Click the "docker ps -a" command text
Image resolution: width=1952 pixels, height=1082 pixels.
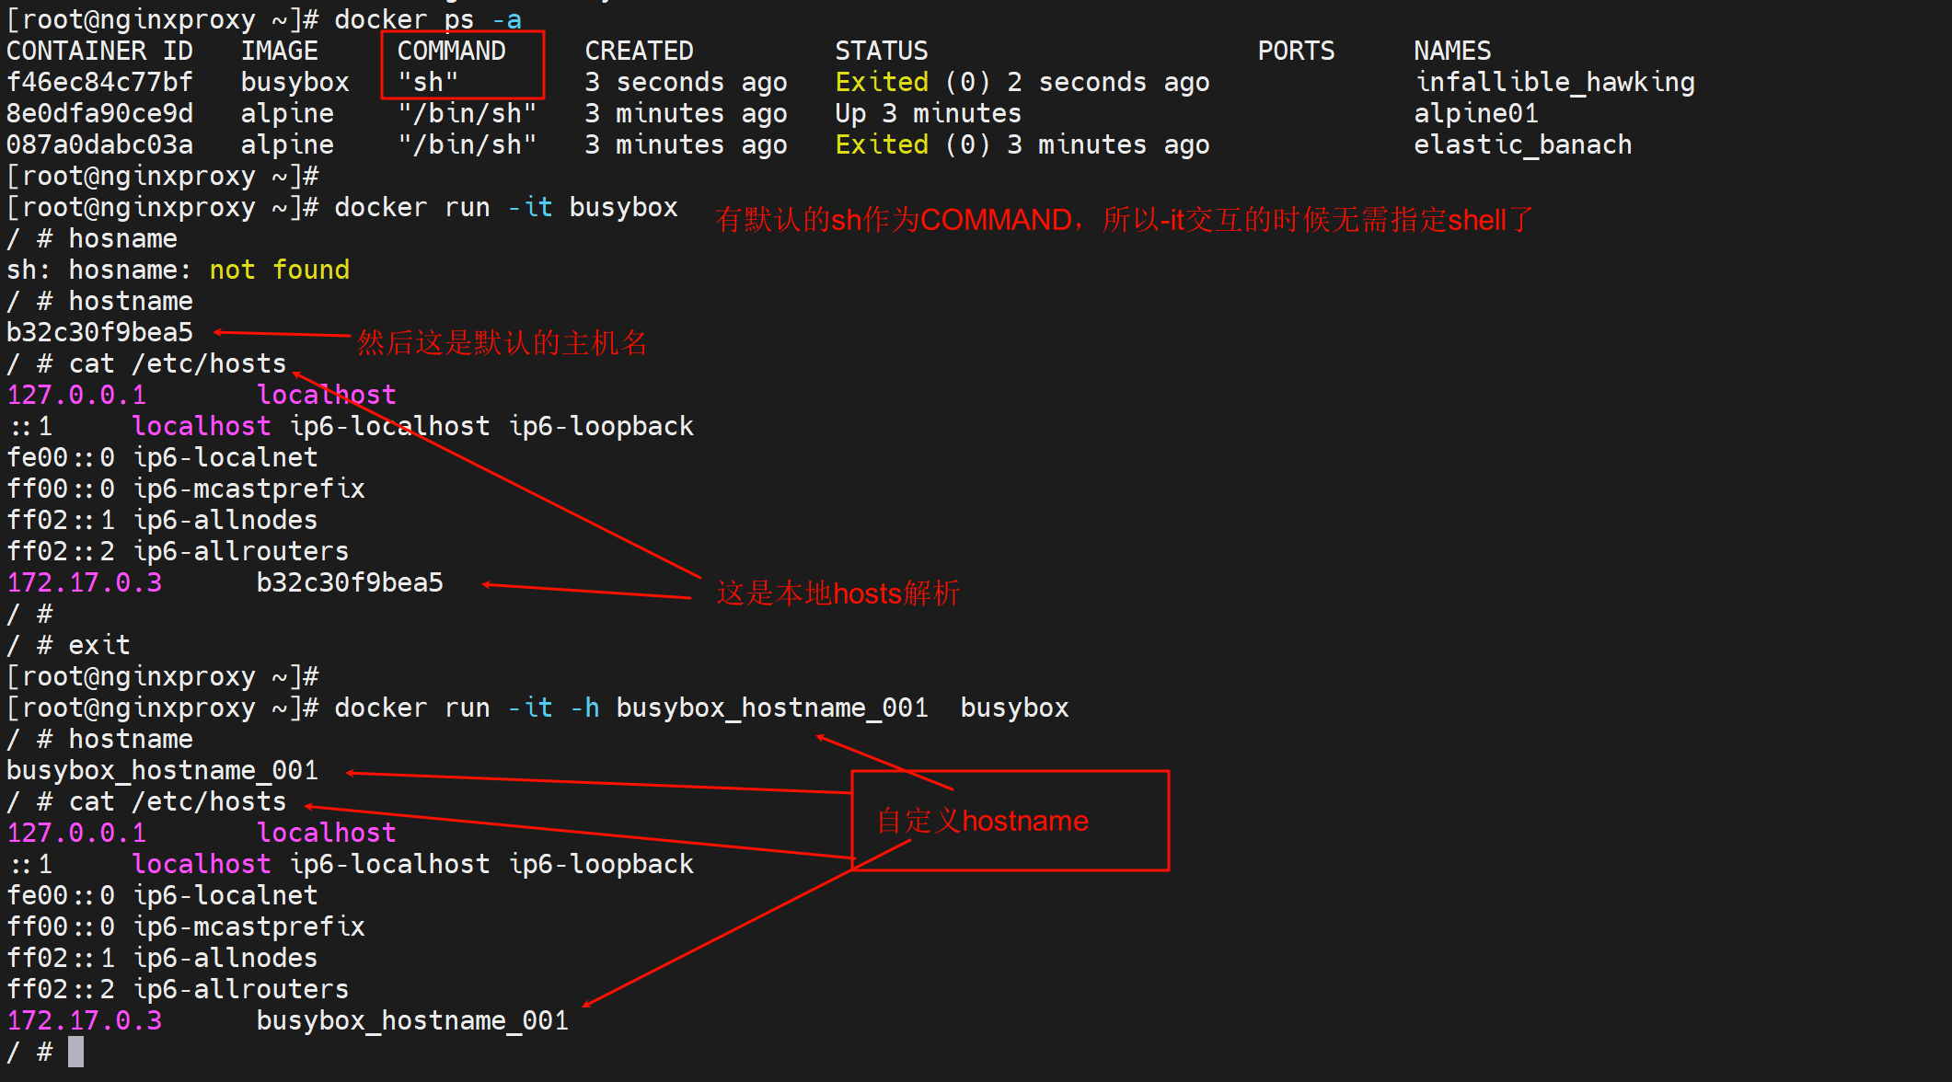(x=427, y=19)
